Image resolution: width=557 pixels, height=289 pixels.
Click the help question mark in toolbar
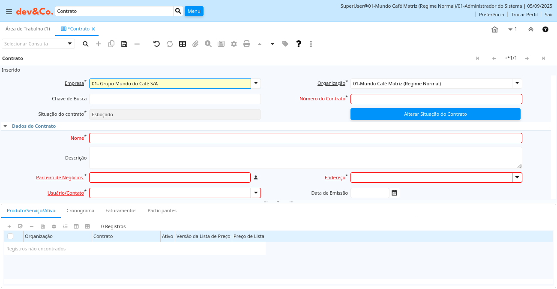tap(299, 44)
